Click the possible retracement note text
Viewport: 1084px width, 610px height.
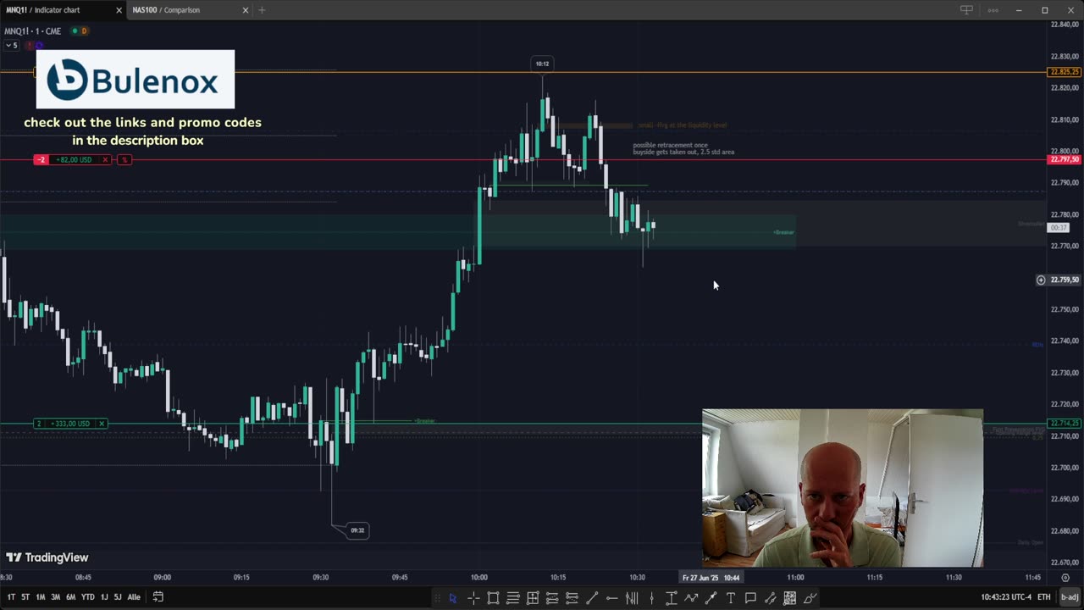point(683,148)
